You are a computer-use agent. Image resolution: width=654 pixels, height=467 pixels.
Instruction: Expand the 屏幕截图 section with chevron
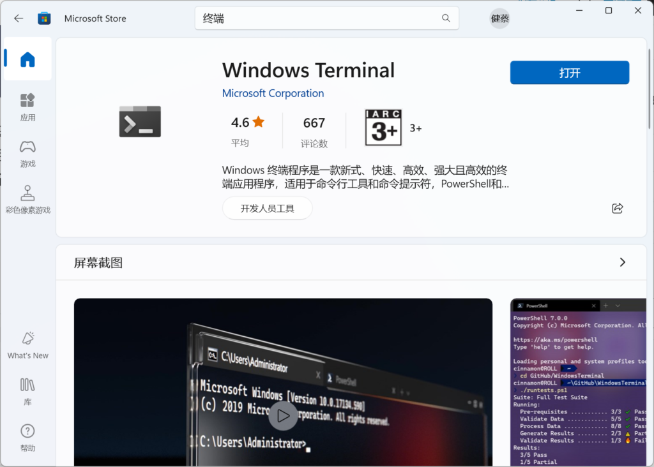click(622, 262)
